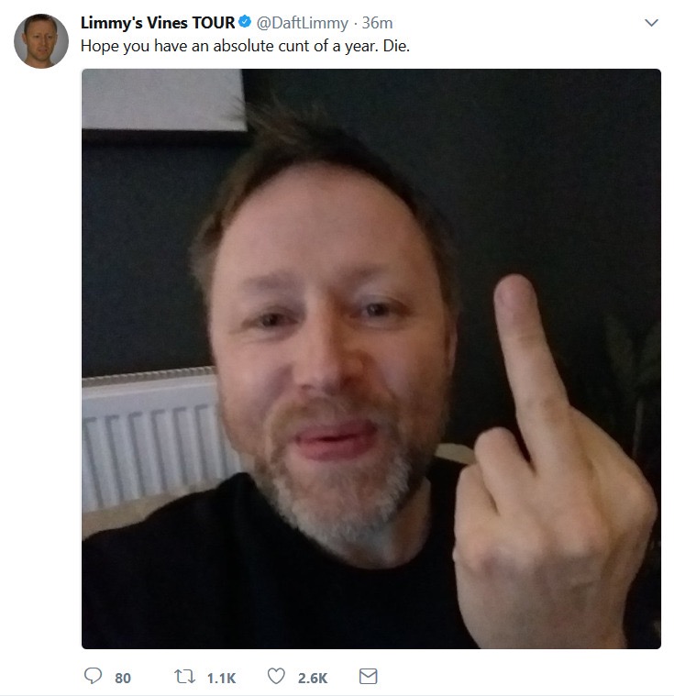
Task: Open the Limmy's Vines TOUR profile name
Action: (158, 23)
